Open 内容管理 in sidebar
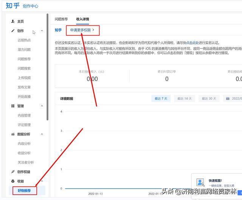 pos(24,116)
